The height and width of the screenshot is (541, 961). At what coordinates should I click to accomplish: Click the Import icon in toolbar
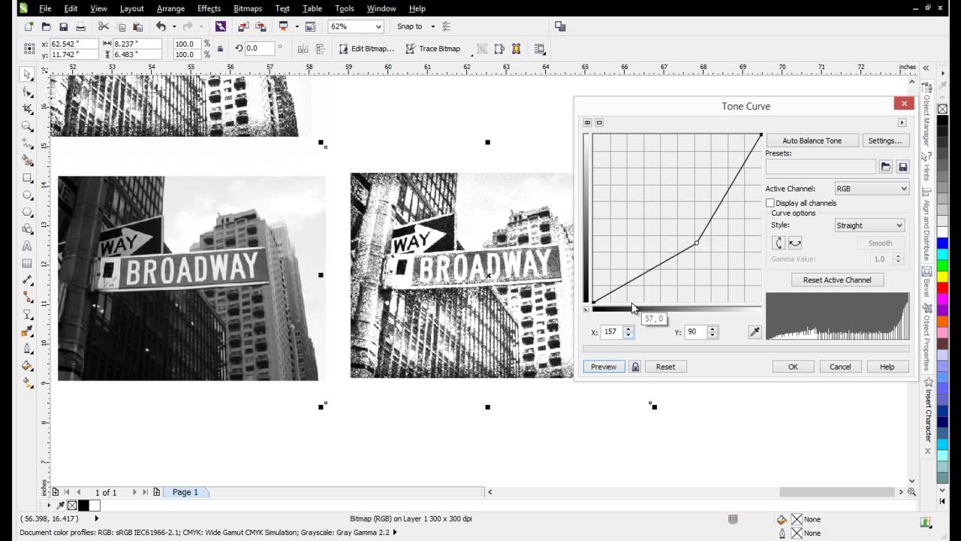[x=243, y=26]
